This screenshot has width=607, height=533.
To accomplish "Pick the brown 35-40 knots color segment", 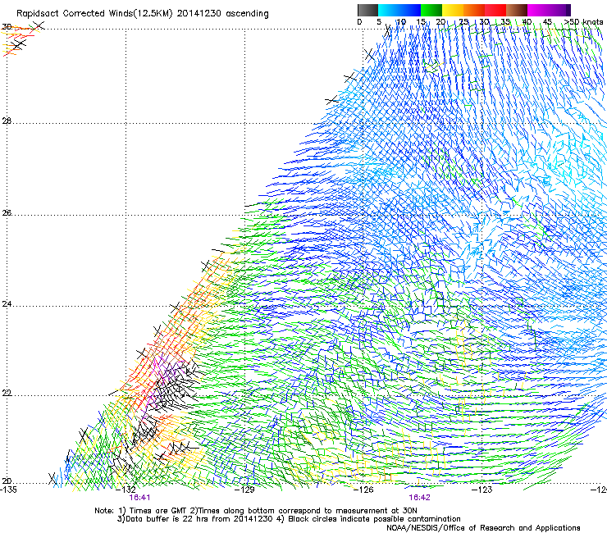I will pos(517,10).
